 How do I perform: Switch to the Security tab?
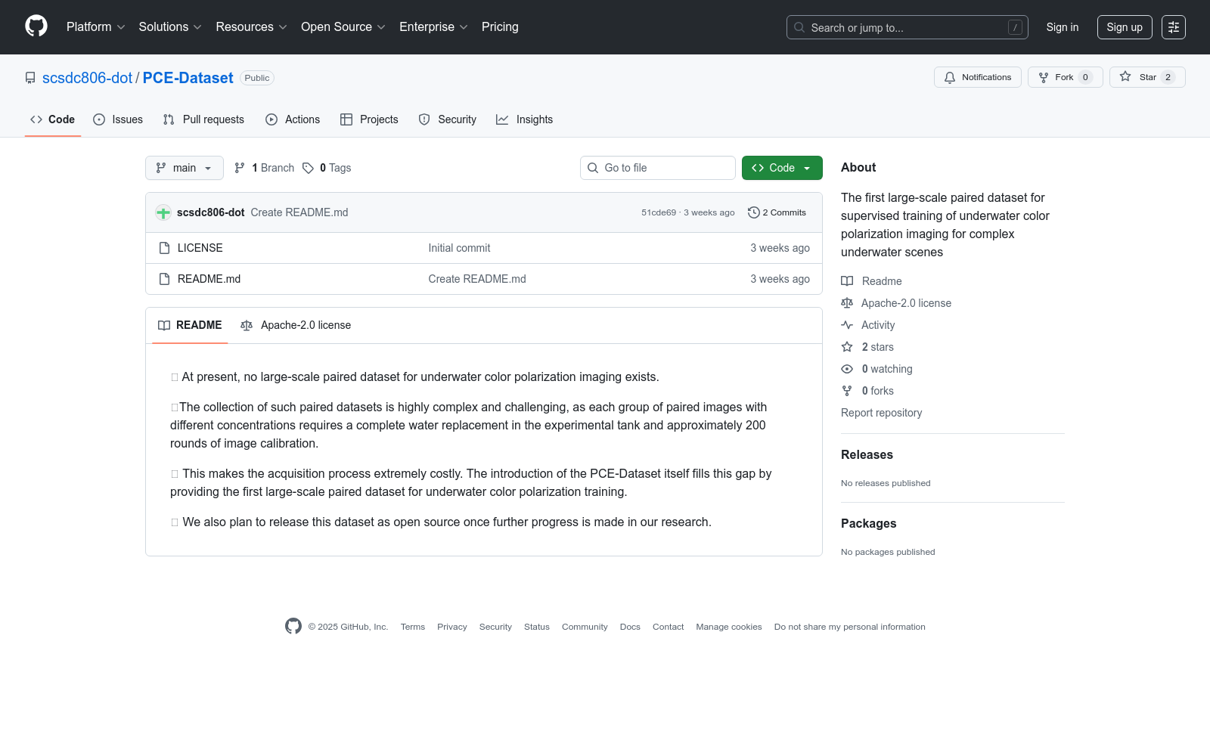click(448, 119)
